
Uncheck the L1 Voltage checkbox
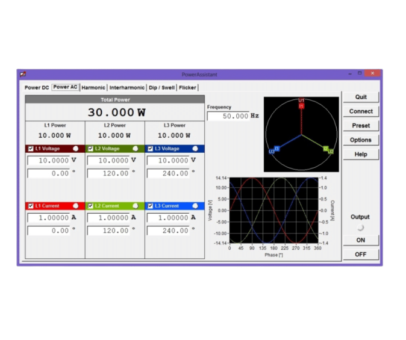[31, 149]
